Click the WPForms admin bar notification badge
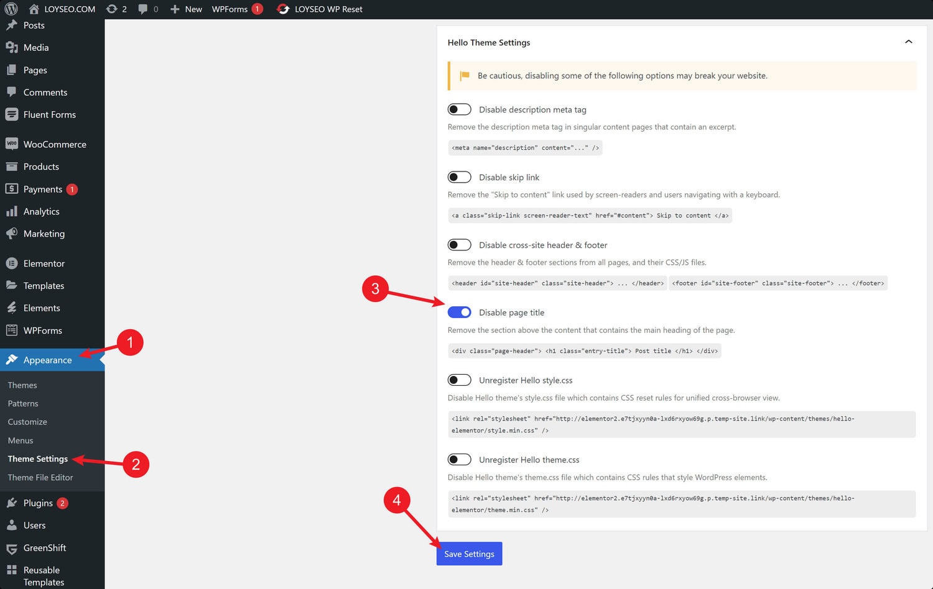Viewport: 933px width, 589px height. click(x=257, y=9)
